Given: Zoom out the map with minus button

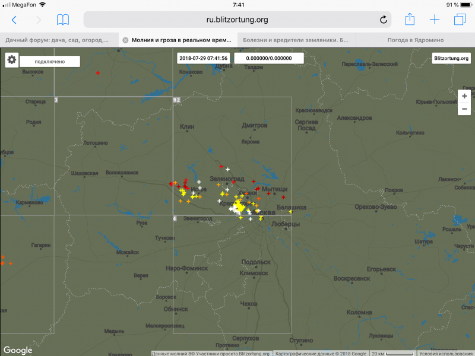Looking at the screenshot, I should pyautogui.click(x=464, y=109).
